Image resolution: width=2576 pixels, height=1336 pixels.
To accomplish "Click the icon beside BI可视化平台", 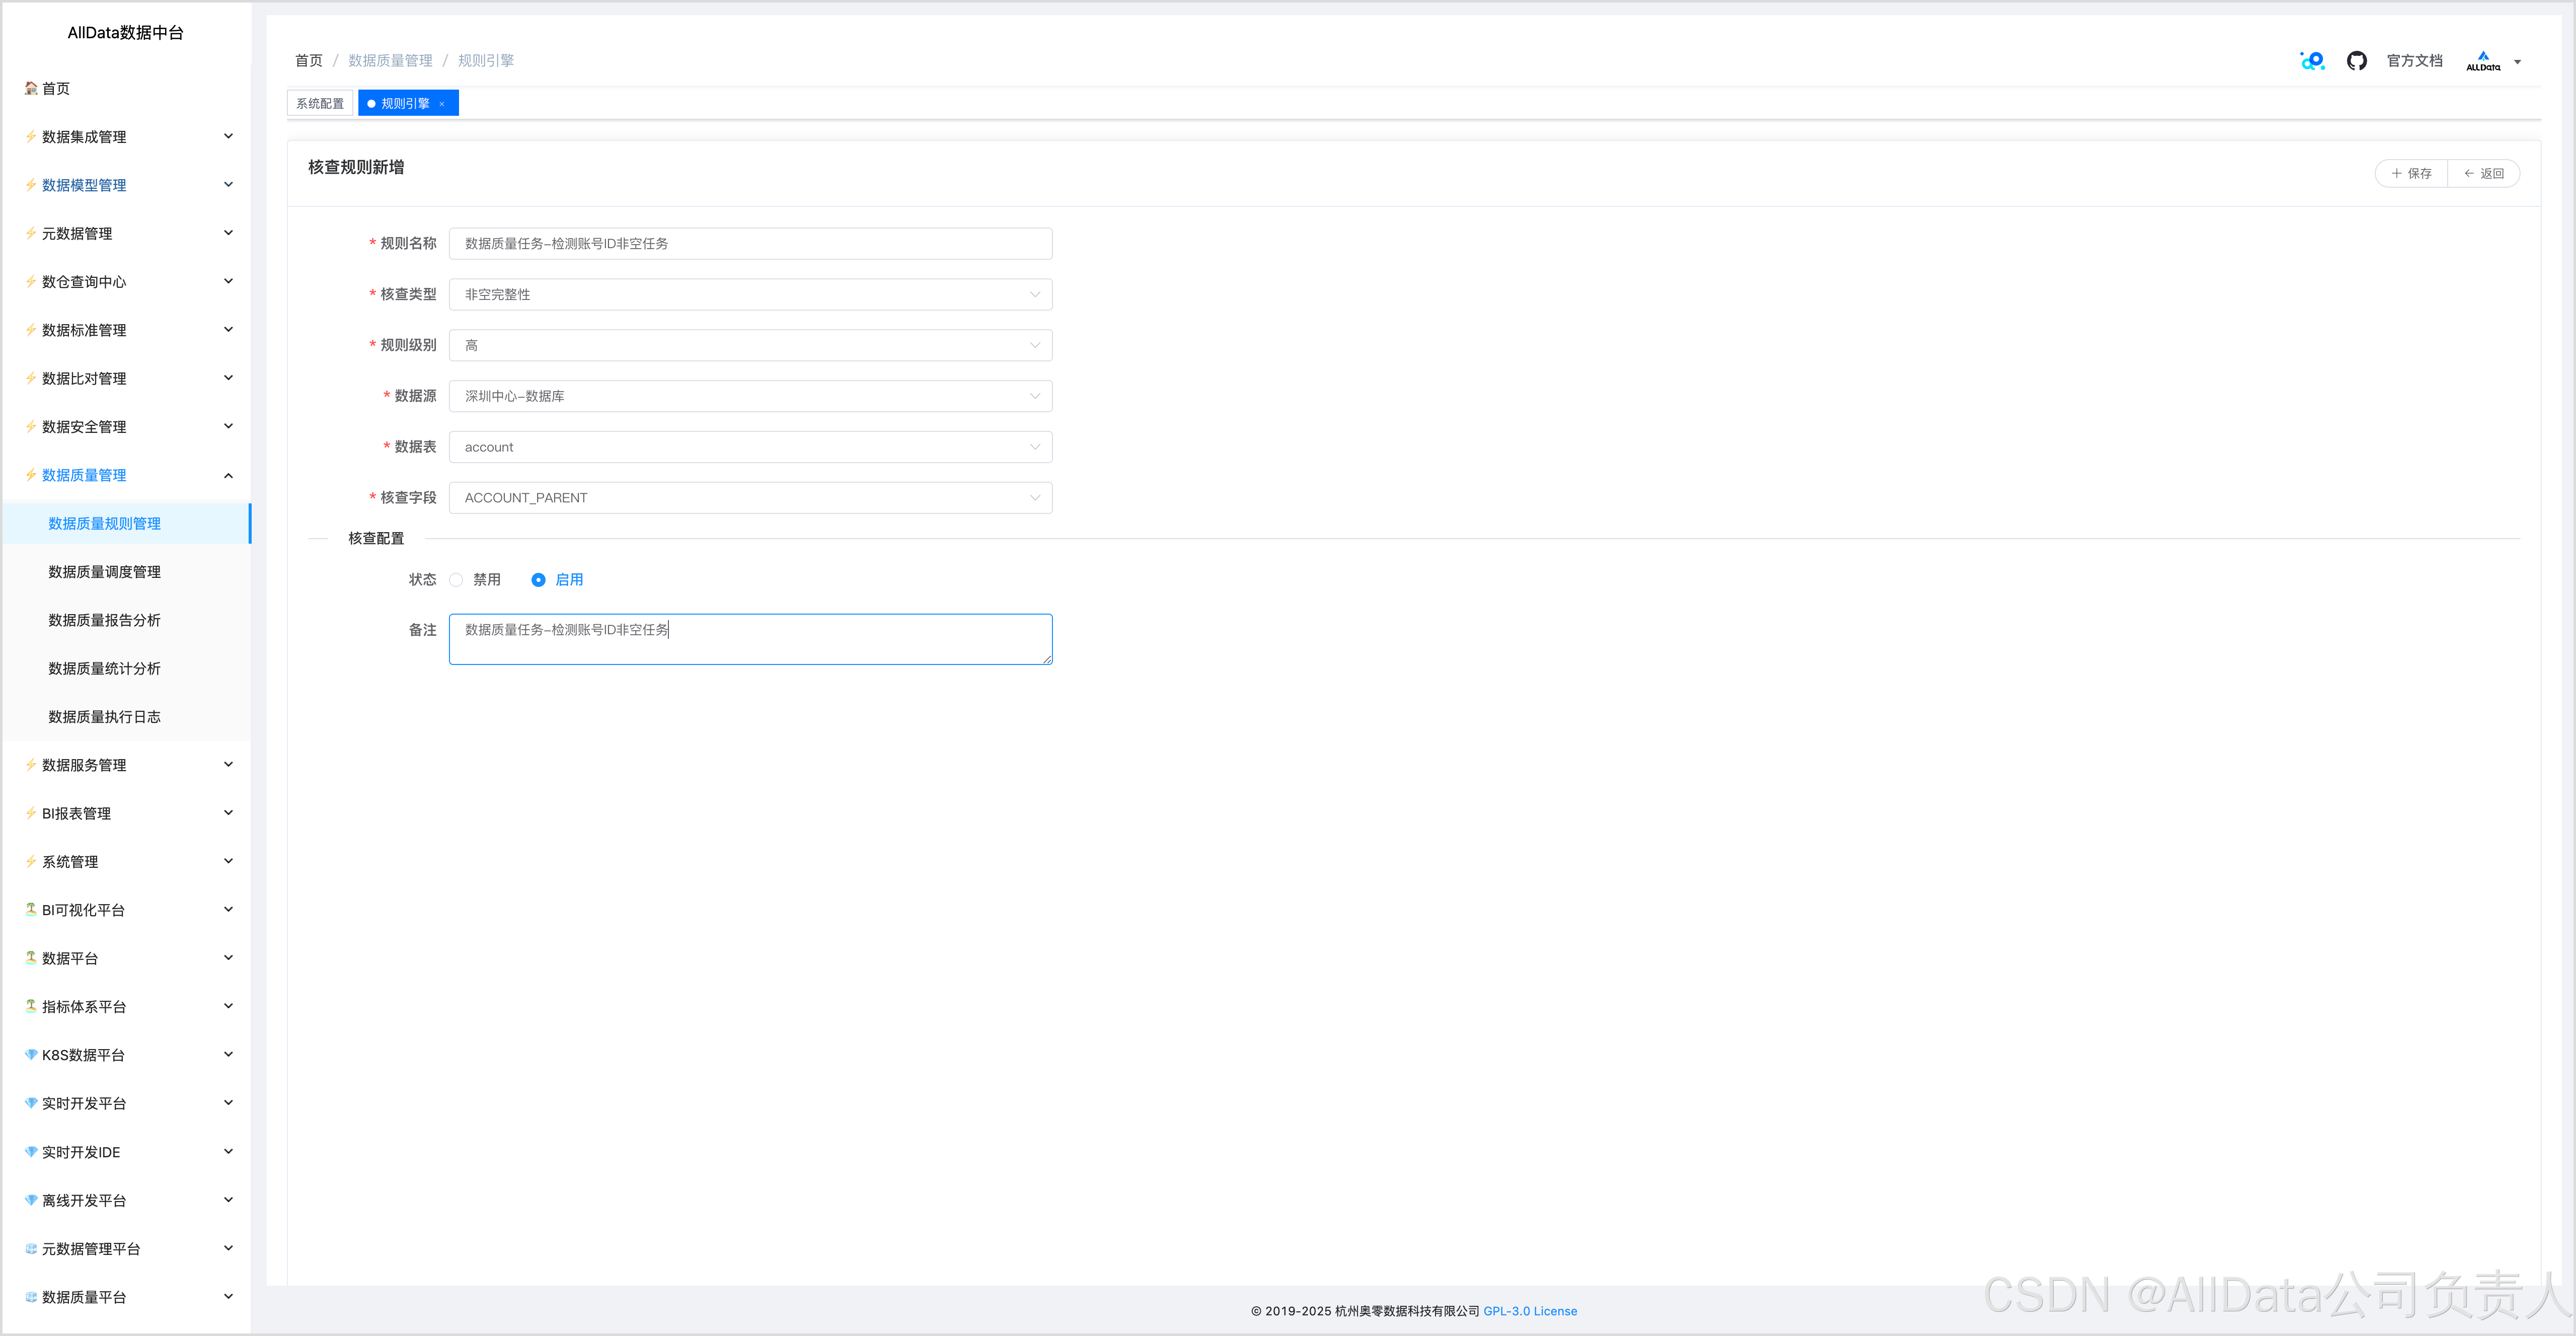I will pos(31,910).
